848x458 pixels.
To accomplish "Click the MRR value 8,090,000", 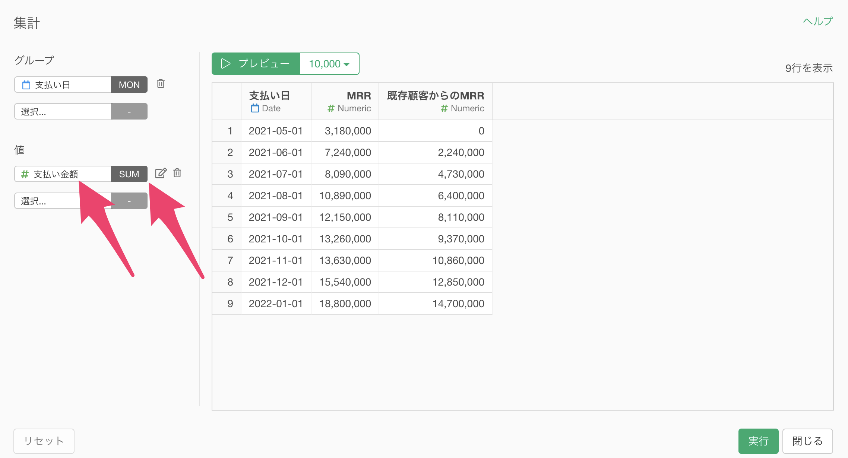I will pyautogui.click(x=345, y=174).
